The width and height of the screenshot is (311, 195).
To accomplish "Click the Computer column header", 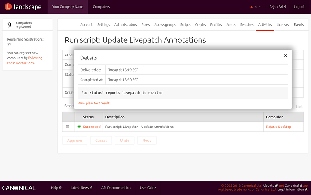I will click(x=274, y=117).
